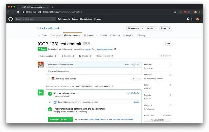
Task: Click the browser forward arrow
Action: point(14,12)
